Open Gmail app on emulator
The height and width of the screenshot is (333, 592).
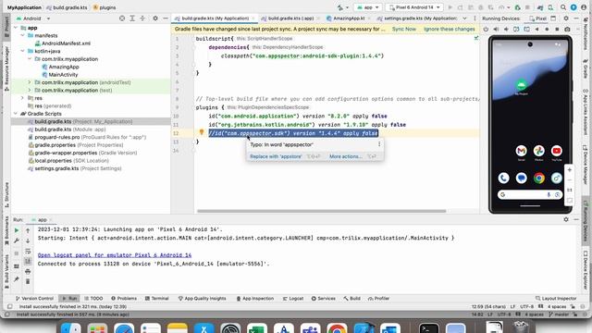click(521, 151)
